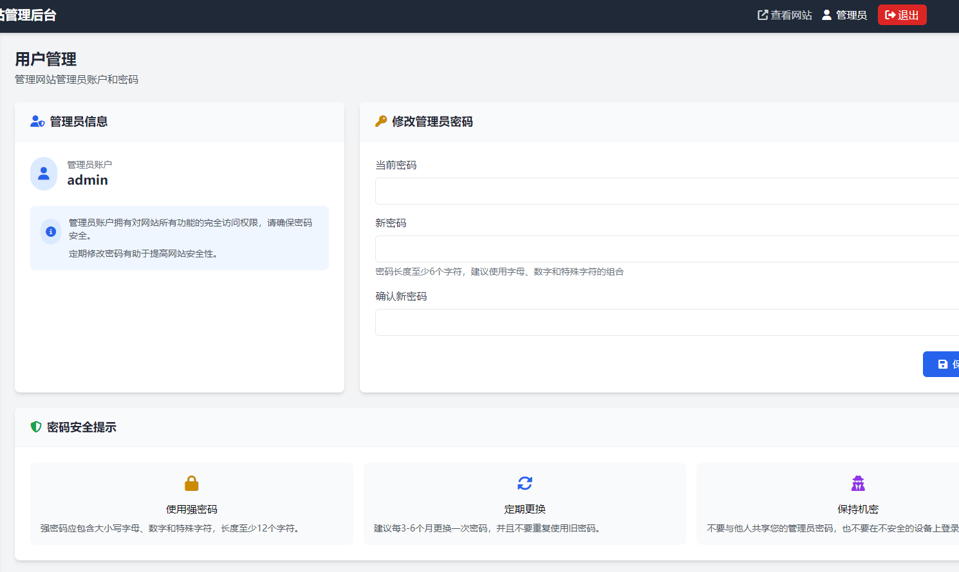Click the blue info icon in the notice box
959x572 pixels.
point(51,232)
